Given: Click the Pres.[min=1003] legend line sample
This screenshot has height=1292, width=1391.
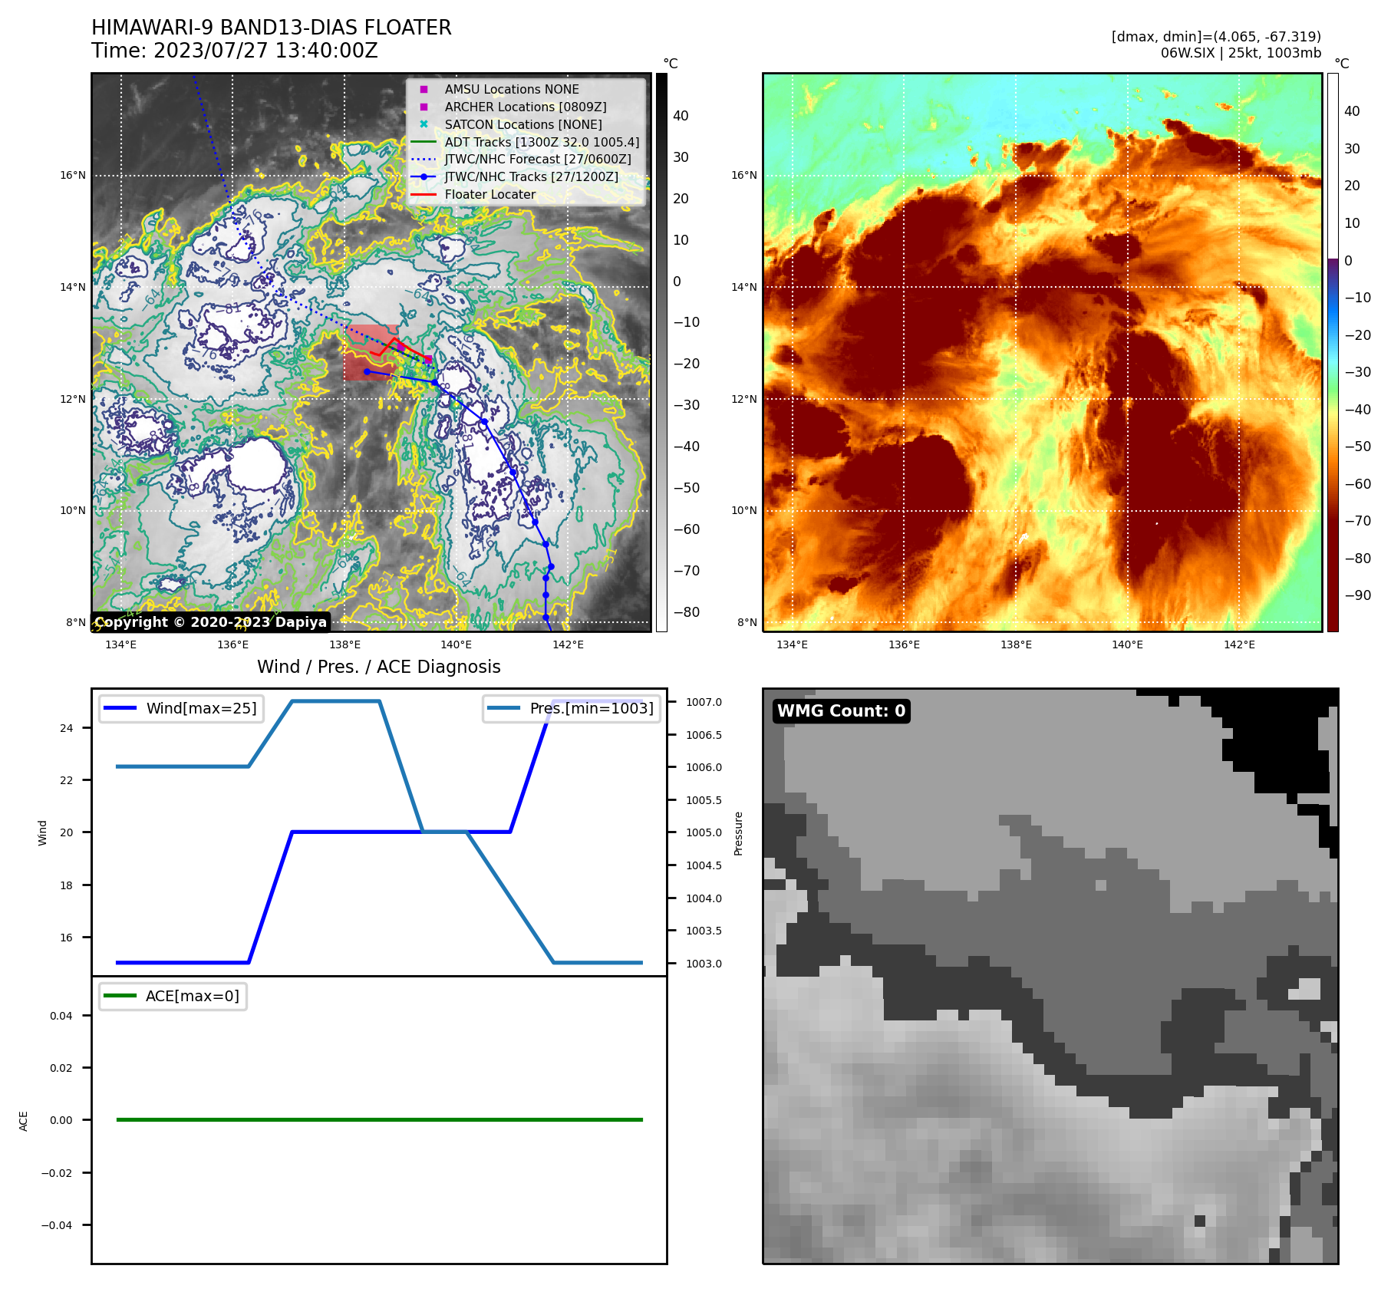Looking at the screenshot, I should coord(504,708).
